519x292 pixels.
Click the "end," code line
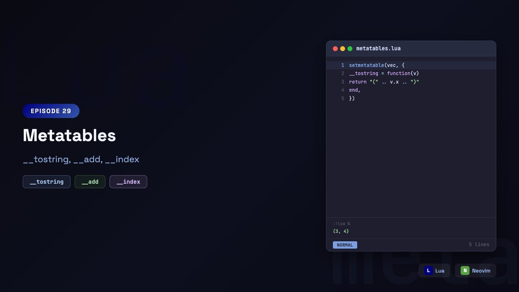click(355, 90)
